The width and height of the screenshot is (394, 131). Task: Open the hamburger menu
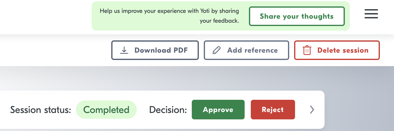(371, 14)
